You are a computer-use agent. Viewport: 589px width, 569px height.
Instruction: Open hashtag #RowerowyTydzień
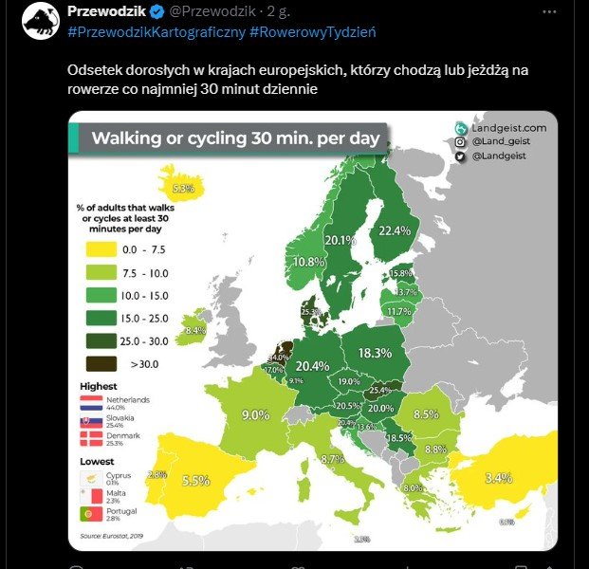pos(313,32)
